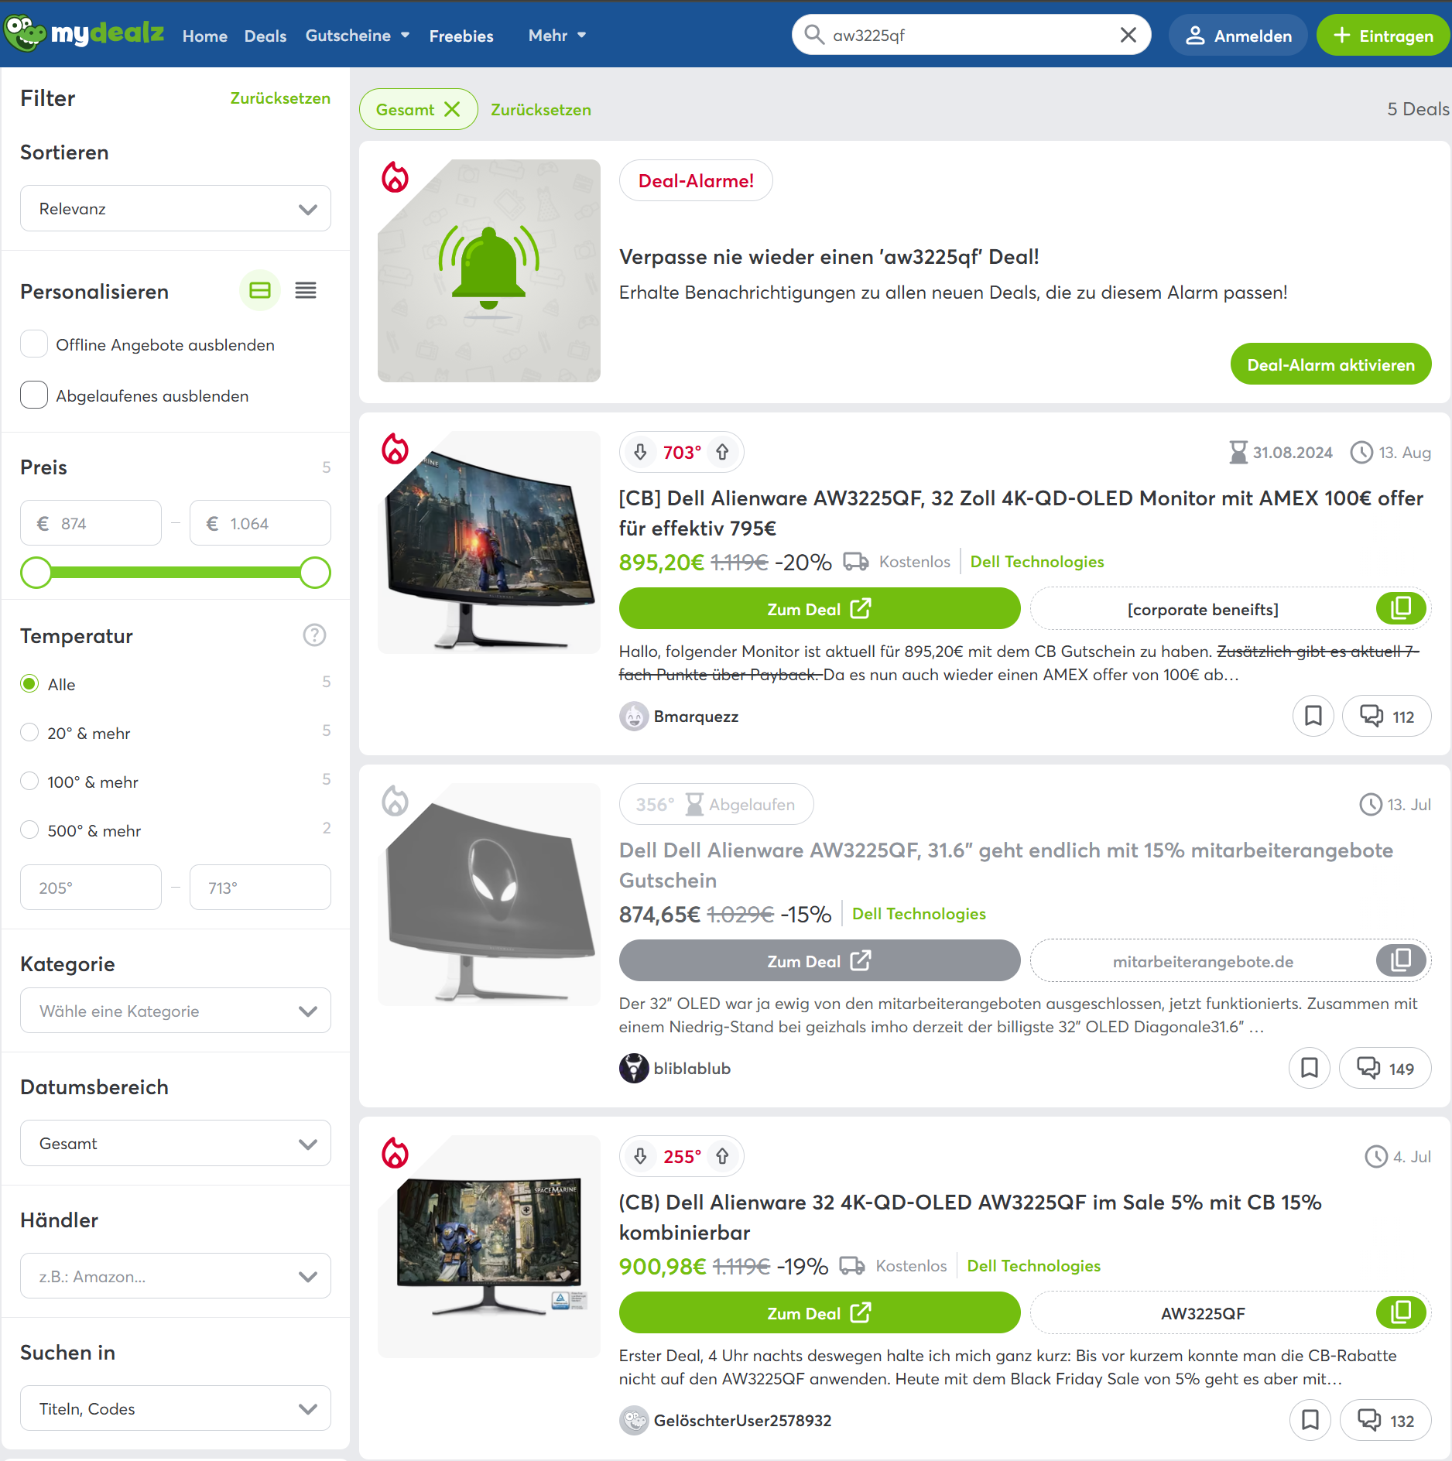Click Zurücksetzen in Filter sidebar
Image resolution: width=1452 pixels, height=1461 pixels.
pyautogui.click(x=280, y=98)
